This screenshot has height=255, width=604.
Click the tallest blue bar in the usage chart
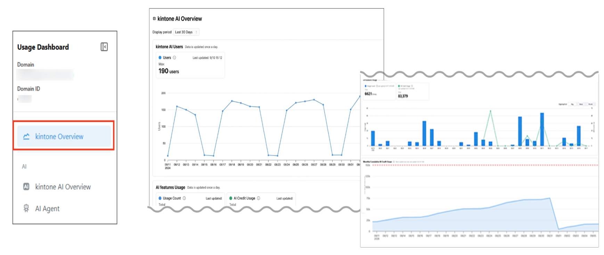[542, 129]
